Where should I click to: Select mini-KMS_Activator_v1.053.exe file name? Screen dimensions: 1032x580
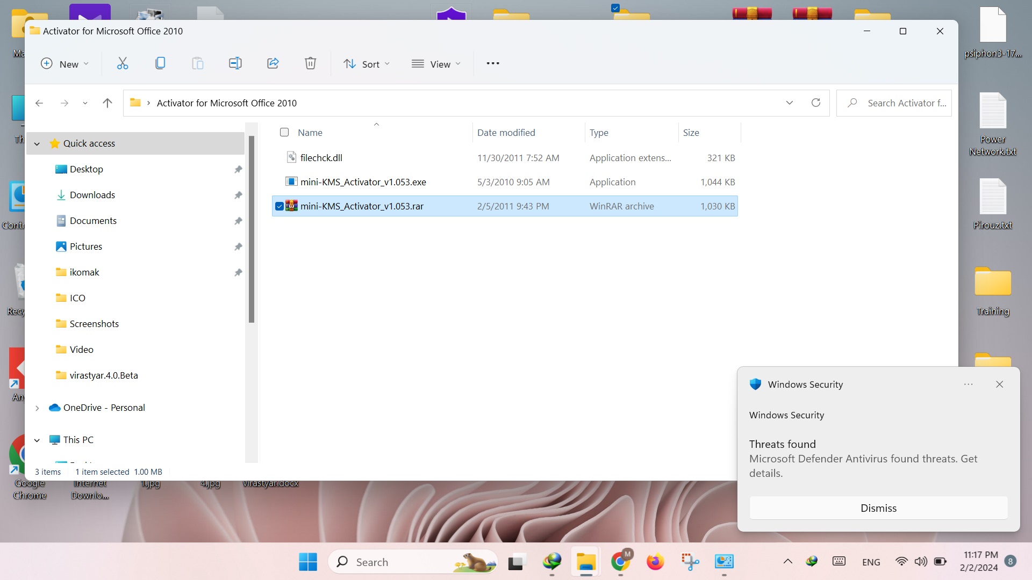[x=363, y=182]
